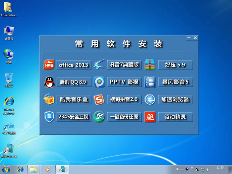
Task: Install office 2013 via its button
Action: [74, 65]
